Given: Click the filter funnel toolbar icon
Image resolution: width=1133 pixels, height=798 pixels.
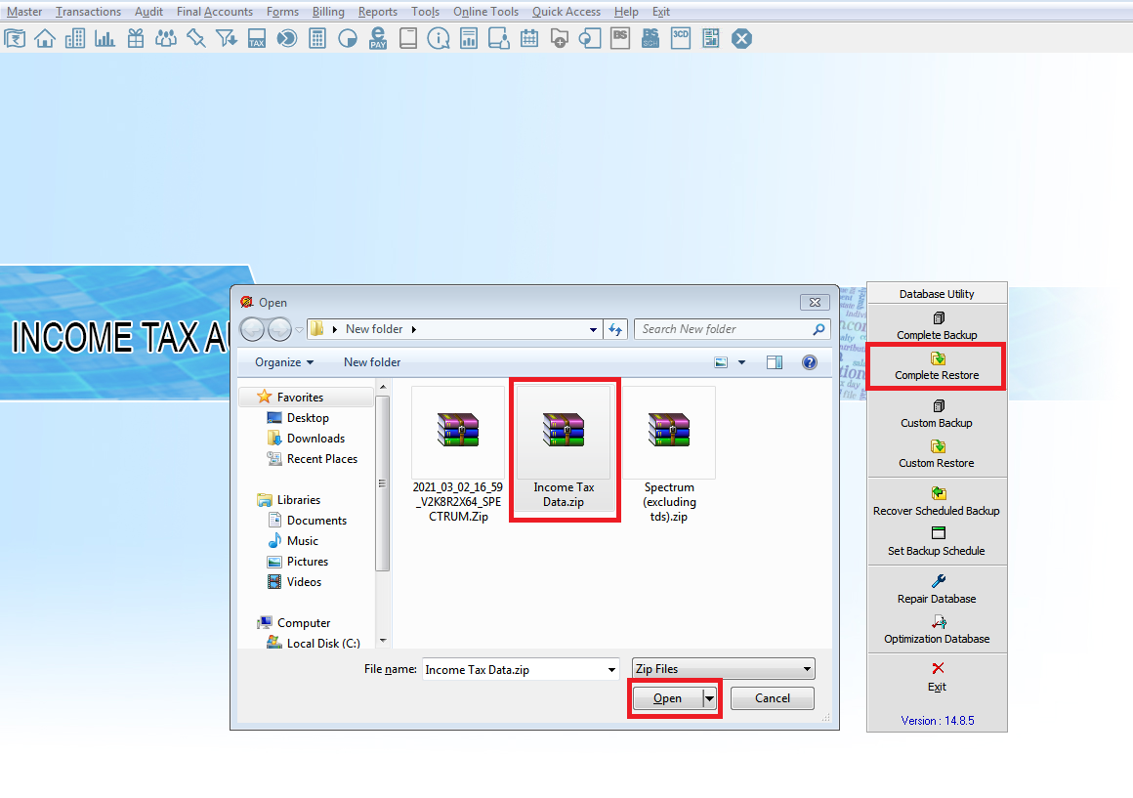Looking at the screenshot, I should pyautogui.click(x=227, y=38).
